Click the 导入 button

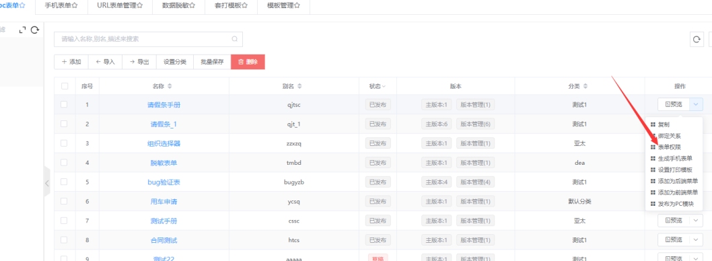(106, 62)
